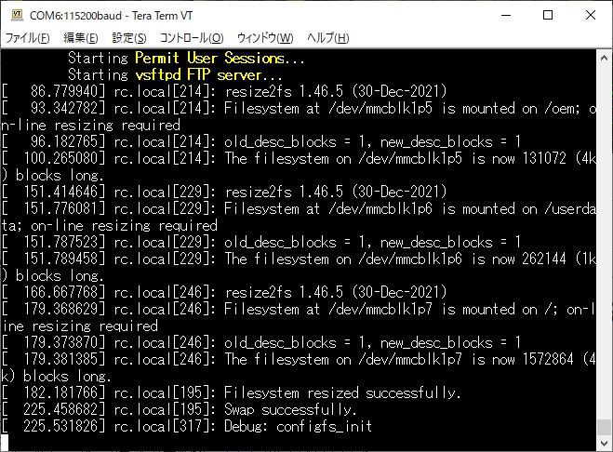The image size is (613, 452).
Task: Click the 'Swap successfully.' log line
Action: click(289, 409)
